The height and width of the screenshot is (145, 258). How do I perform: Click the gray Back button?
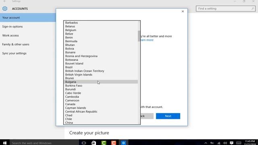click(x=147, y=116)
